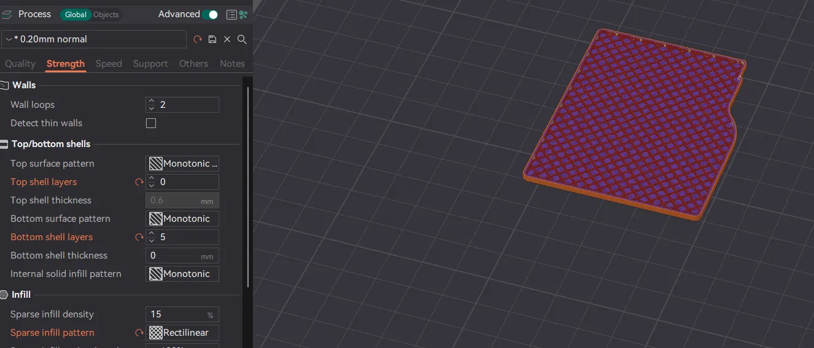Click the Internal solid infill pattern label

coord(66,274)
